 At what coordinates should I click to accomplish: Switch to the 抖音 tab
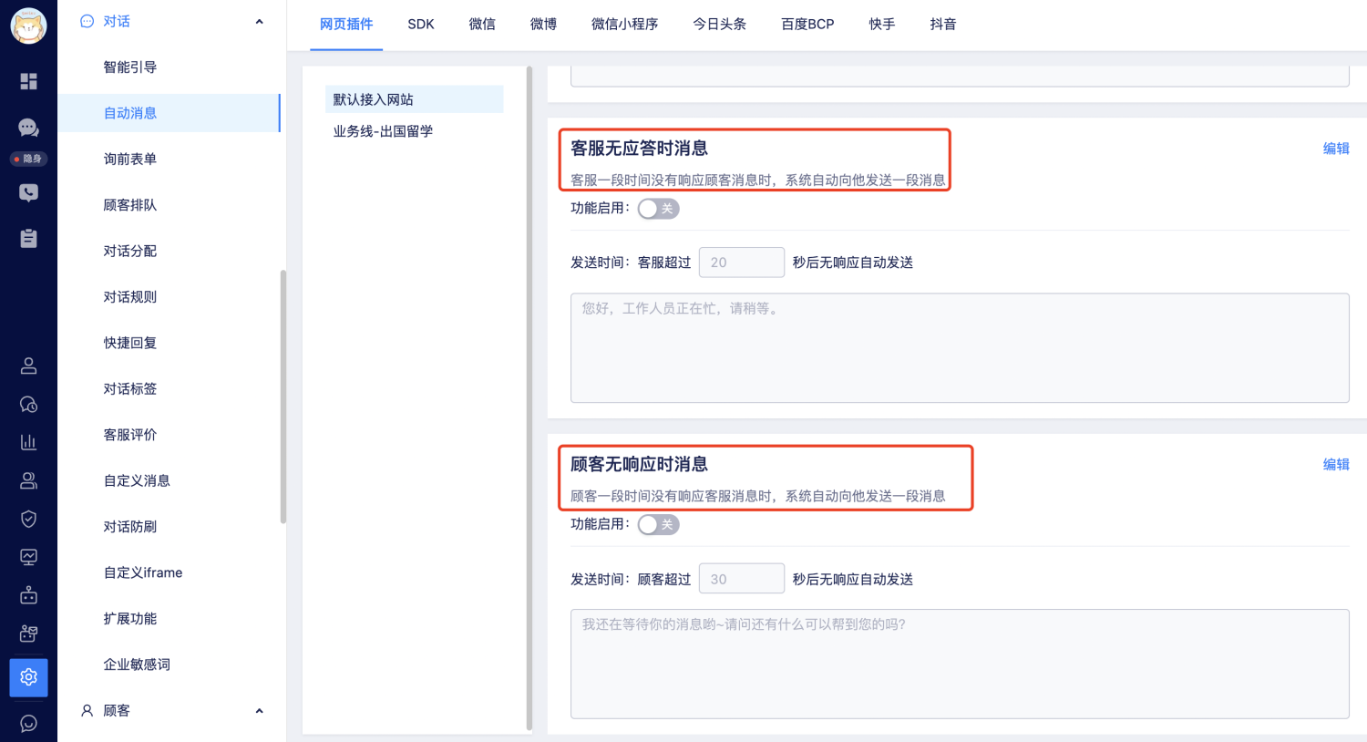943,25
